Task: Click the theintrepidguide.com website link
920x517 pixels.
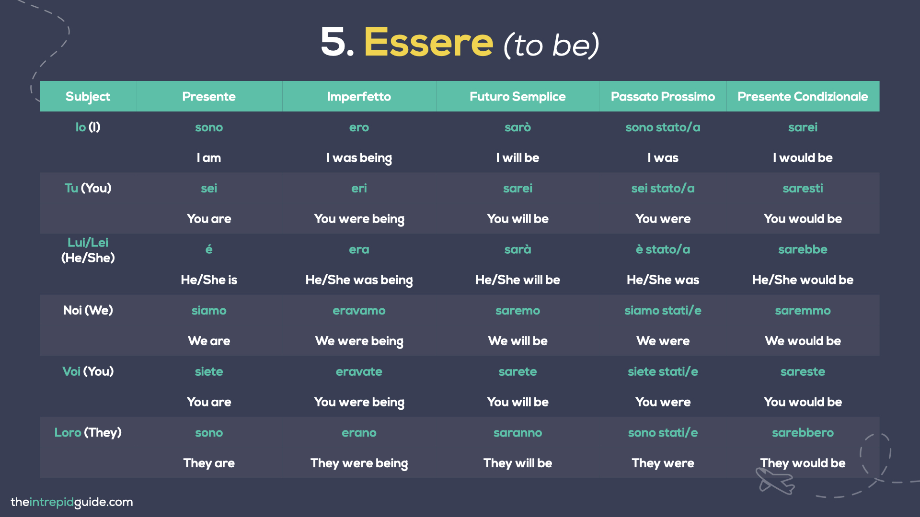Action: point(72,502)
